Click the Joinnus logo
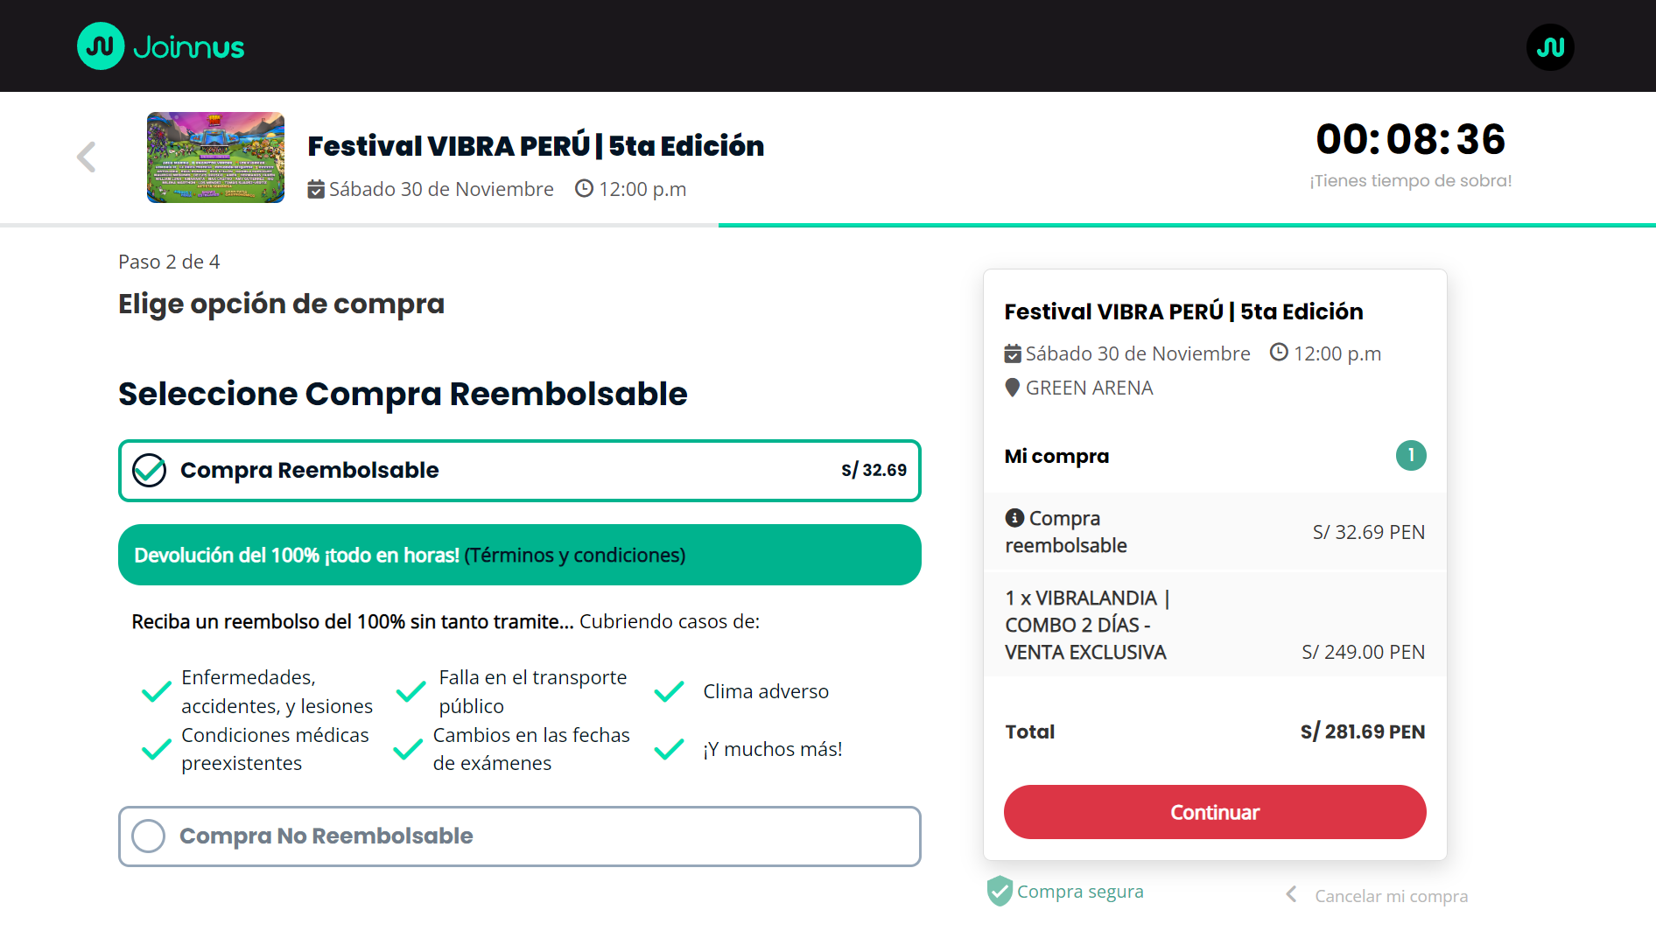The image size is (1656, 931). pos(160,45)
